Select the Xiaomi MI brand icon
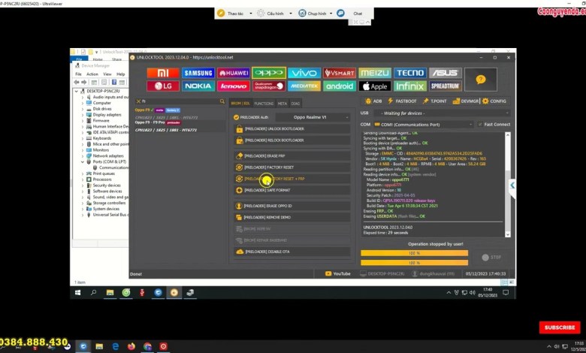This screenshot has height=353, width=586. click(x=162, y=73)
